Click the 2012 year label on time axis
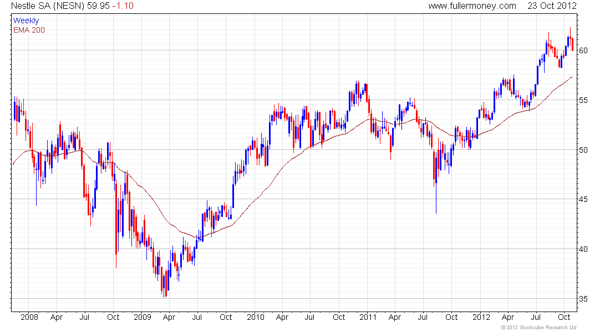 (481, 317)
